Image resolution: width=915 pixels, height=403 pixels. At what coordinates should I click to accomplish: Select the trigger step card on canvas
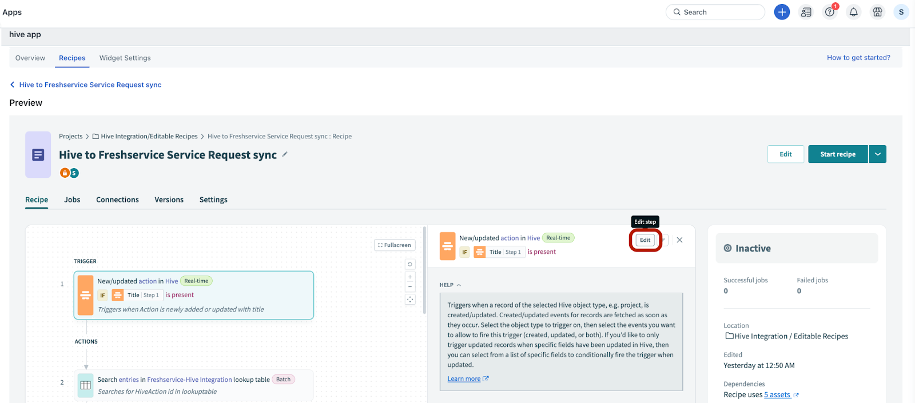click(x=194, y=295)
